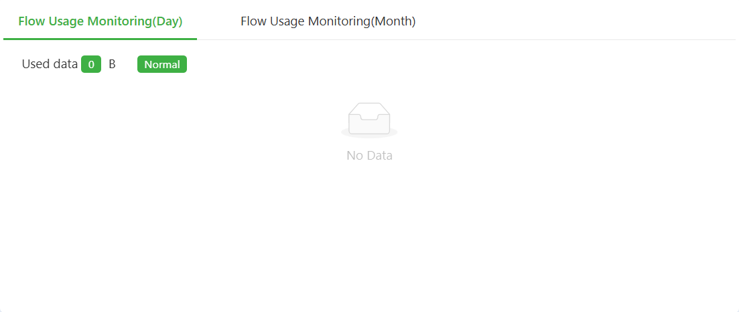The width and height of the screenshot is (739, 312).
Task: Click the empty inbox No Data icon
Action: (369, 120)
